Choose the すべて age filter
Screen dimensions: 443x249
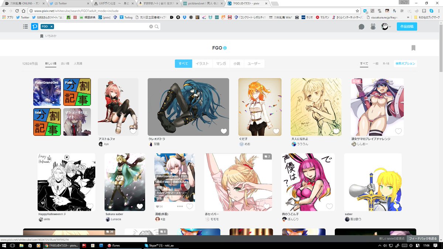[364, 64]
